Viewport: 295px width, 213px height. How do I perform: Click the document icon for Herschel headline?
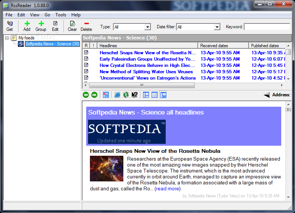[x=86, y=52]
